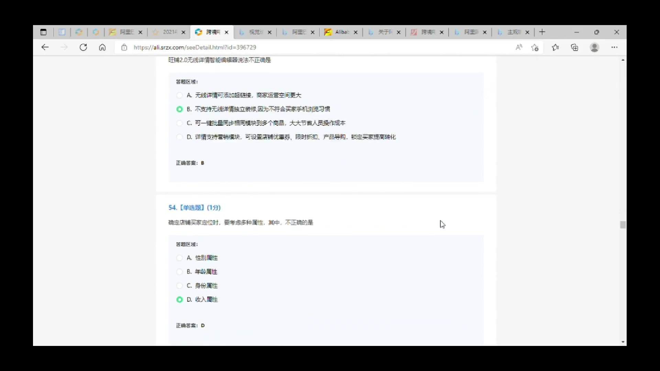Screen dimensions: 660x371
Task: Navigate back with the back arrow
Action: (45, 47)
